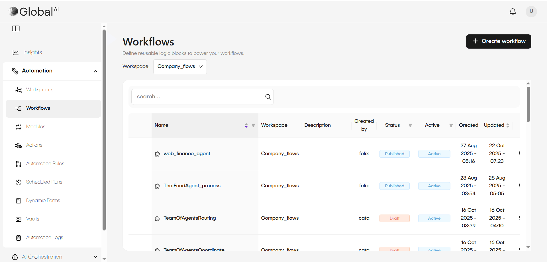Open Dynamic Forms

(43, 201)
